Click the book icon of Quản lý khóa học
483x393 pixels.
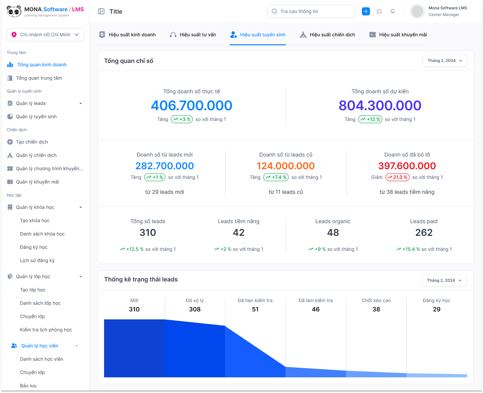10,207
